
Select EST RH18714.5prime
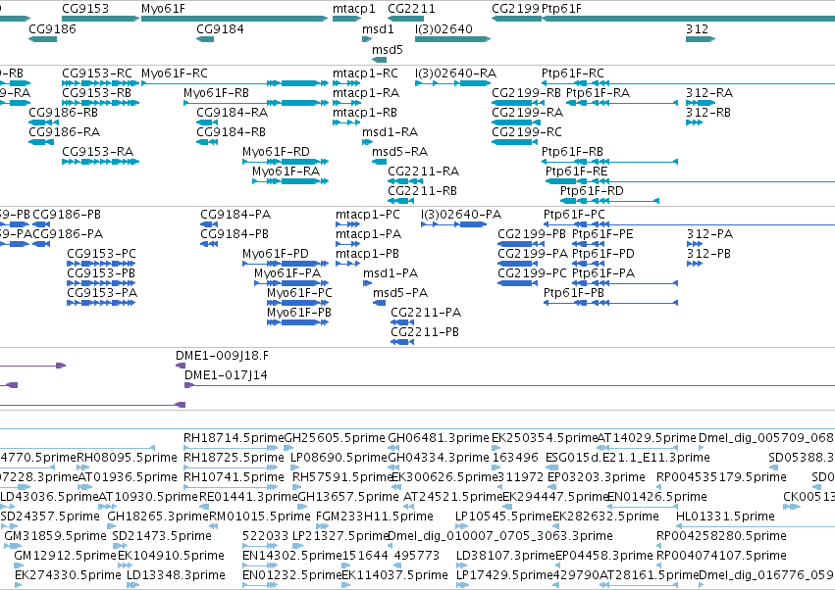(x=231, y=448)
